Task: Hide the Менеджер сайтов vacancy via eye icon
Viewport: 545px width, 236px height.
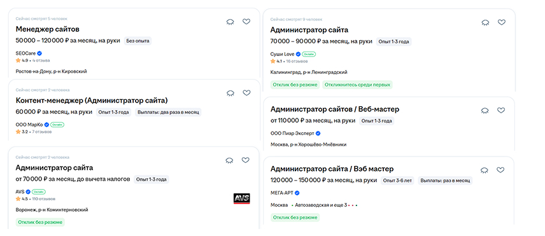Action: (230, 22)
